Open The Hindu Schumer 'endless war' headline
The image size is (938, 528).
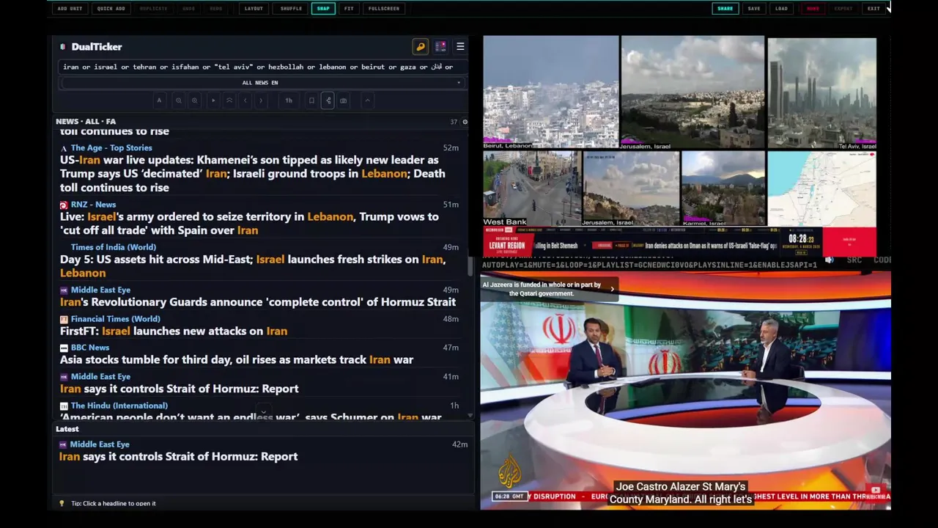coord(251,417)
